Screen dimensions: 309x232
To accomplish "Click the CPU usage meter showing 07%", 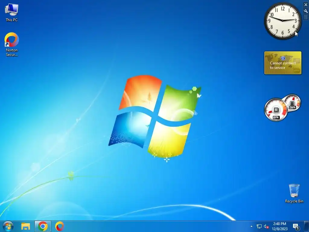I will 276,110.
